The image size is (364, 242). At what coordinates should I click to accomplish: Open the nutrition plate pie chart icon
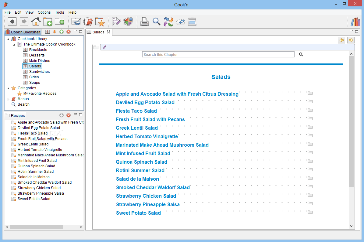click(128, 22)
